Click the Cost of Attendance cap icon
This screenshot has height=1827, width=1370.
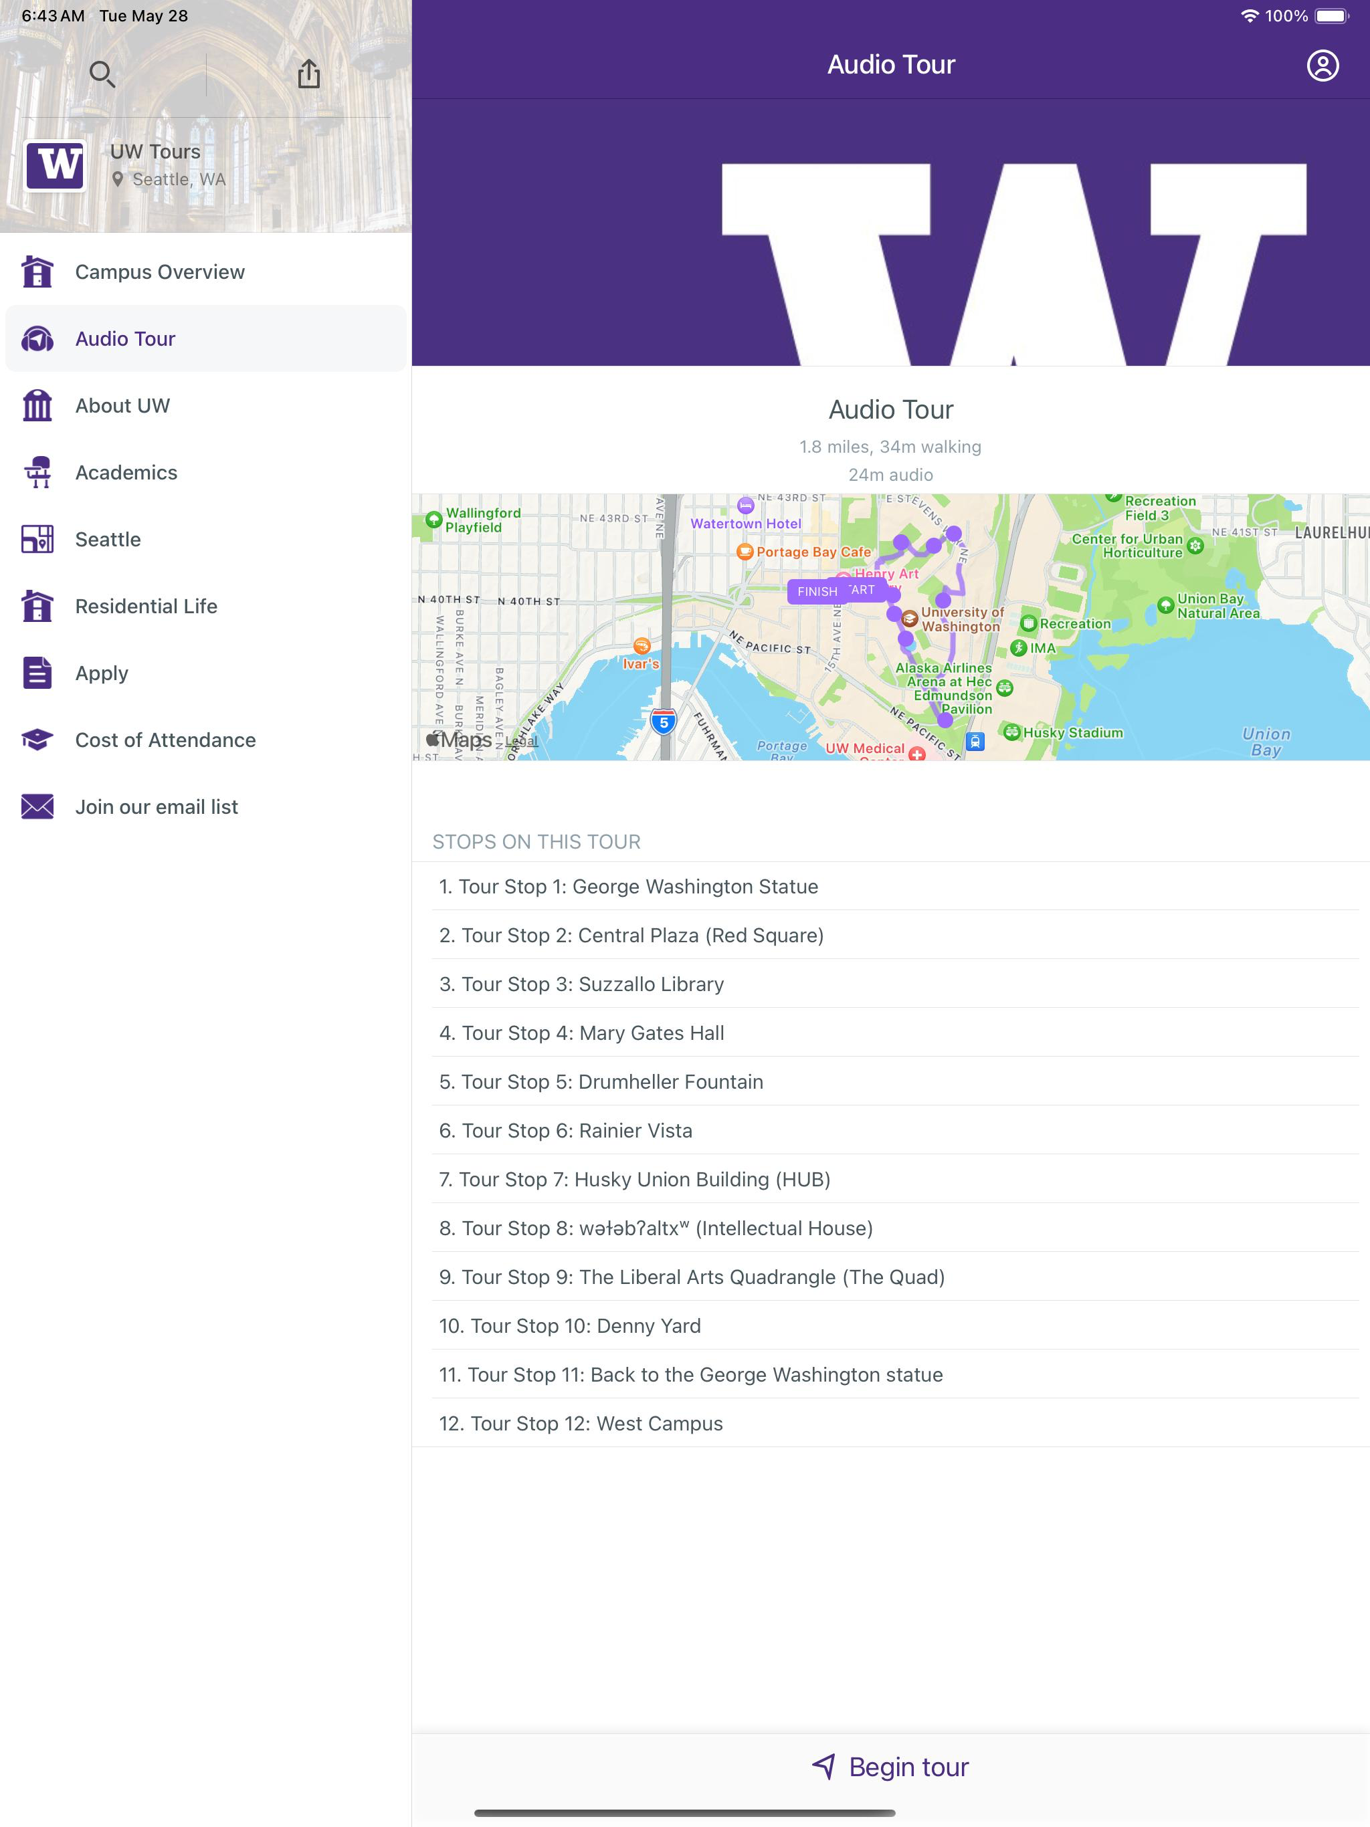click(x=37, y=740)
